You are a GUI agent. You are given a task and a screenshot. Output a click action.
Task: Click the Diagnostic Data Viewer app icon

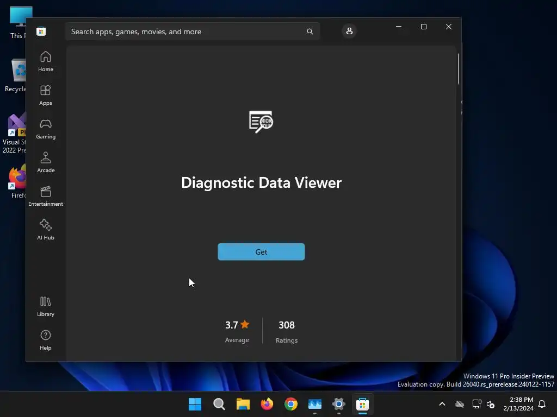261,122
